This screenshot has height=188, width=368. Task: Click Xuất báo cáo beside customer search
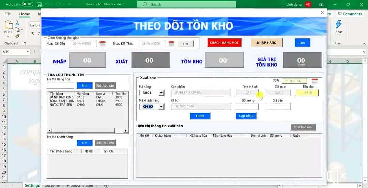105,143
